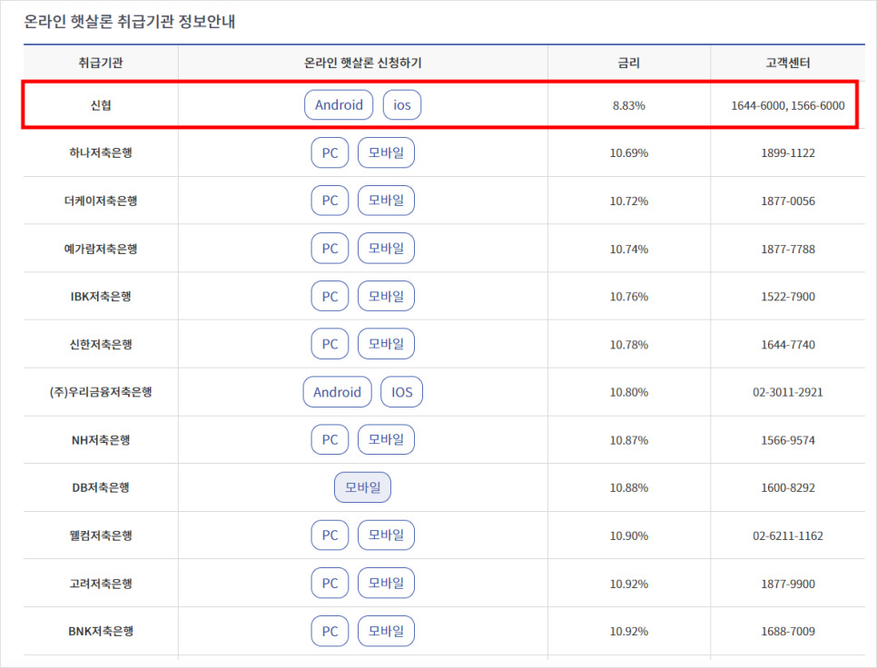Click the 모바일 button for DB저축은행
877x668 pixels.
362,487
